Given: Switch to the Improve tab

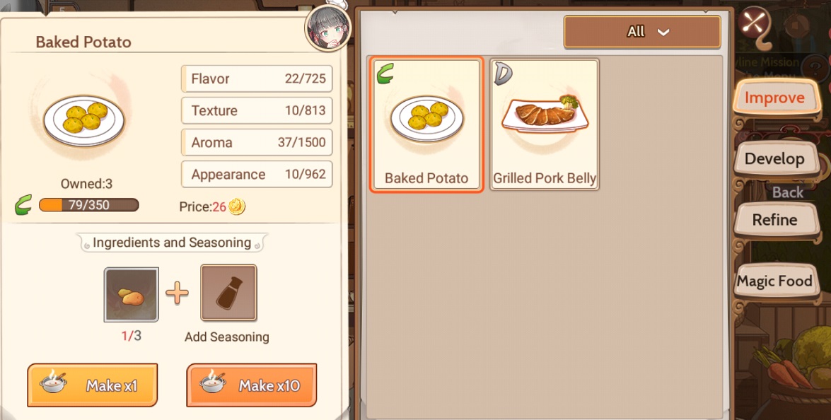Looking at the screenshot, I should point(775,98).
